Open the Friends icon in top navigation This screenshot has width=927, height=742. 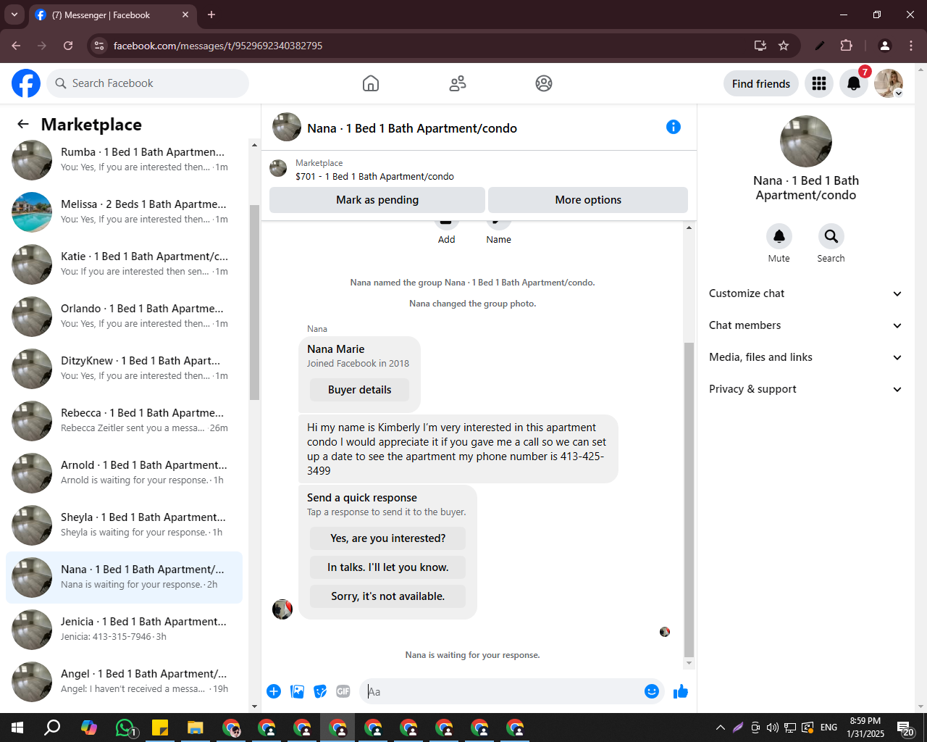point(458,83)
